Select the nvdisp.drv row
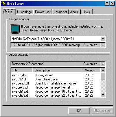 click(x=56, y=75)
